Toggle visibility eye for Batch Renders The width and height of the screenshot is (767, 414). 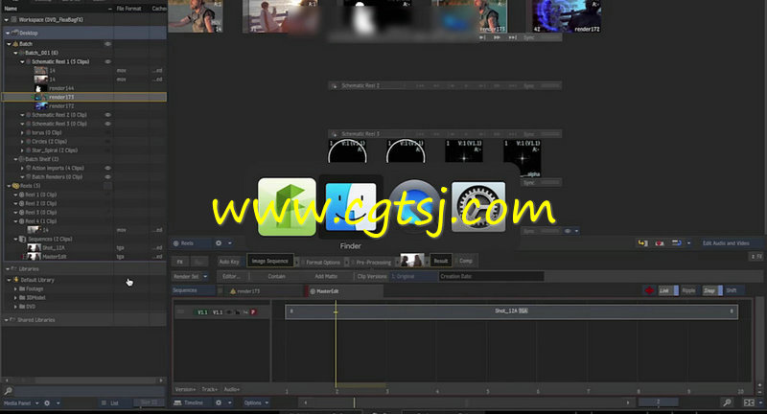(x=107, y=177)
